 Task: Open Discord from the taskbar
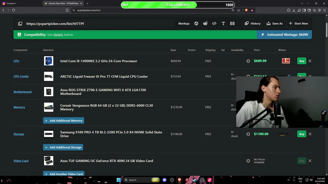tap(165, 180)
